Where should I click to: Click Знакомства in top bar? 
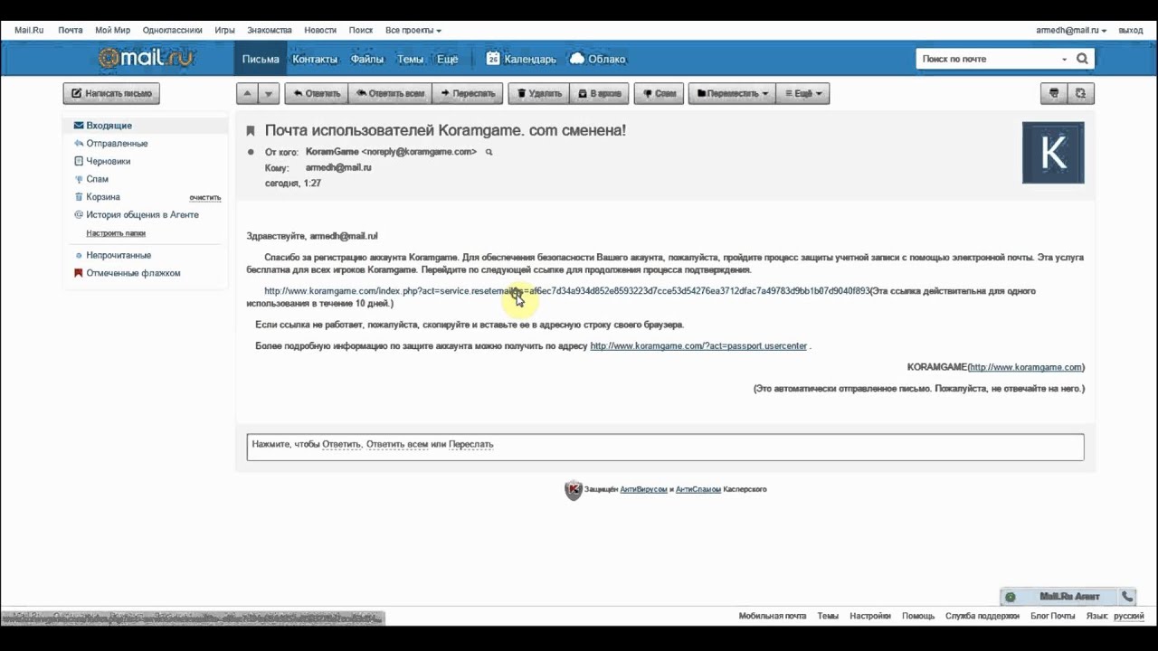pyautogui.click(x=270, y=30)
